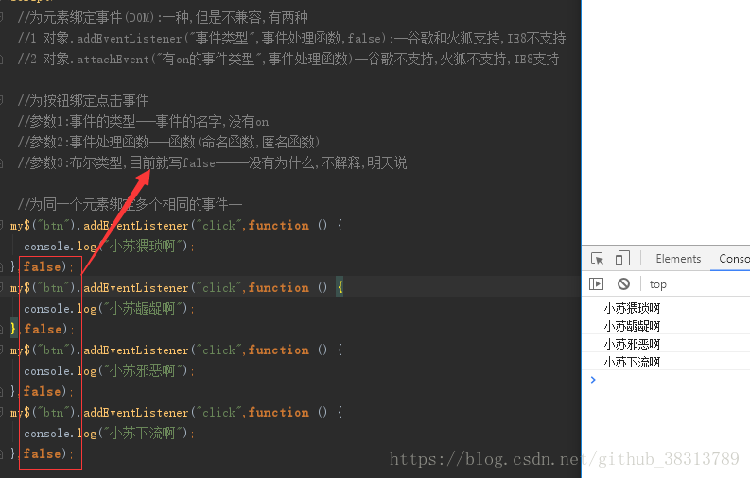The image size is (750, 478).
Task: Place cursor on console.log("小苏猥琐啊") code line
Action: point(109,246)
